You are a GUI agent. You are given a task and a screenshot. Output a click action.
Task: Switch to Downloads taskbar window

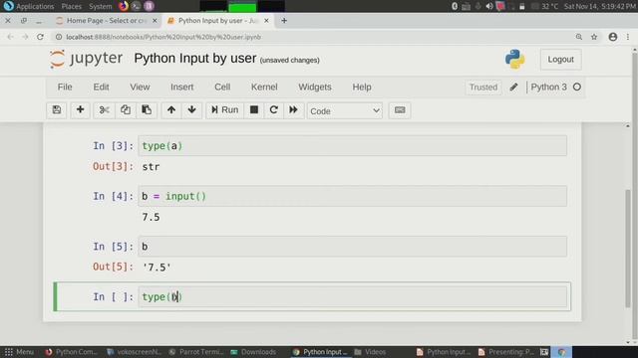pyautogui.click(x=253, y=352)
